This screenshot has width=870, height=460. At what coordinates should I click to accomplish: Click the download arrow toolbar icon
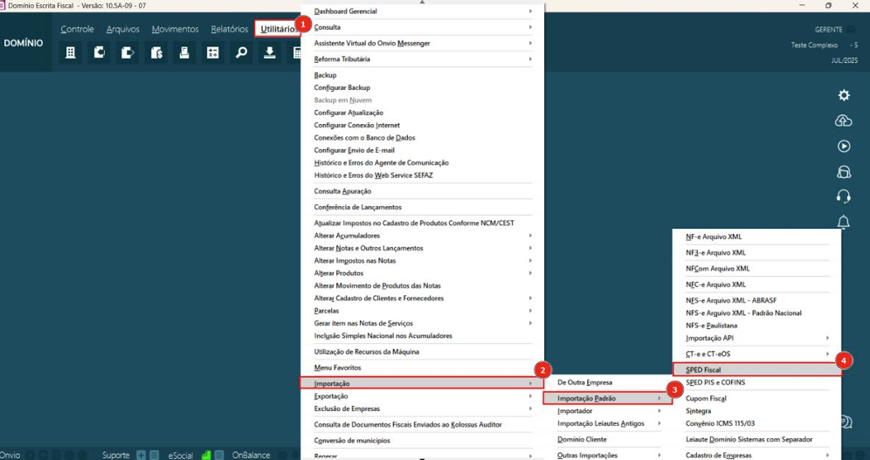tap(270, 53)
